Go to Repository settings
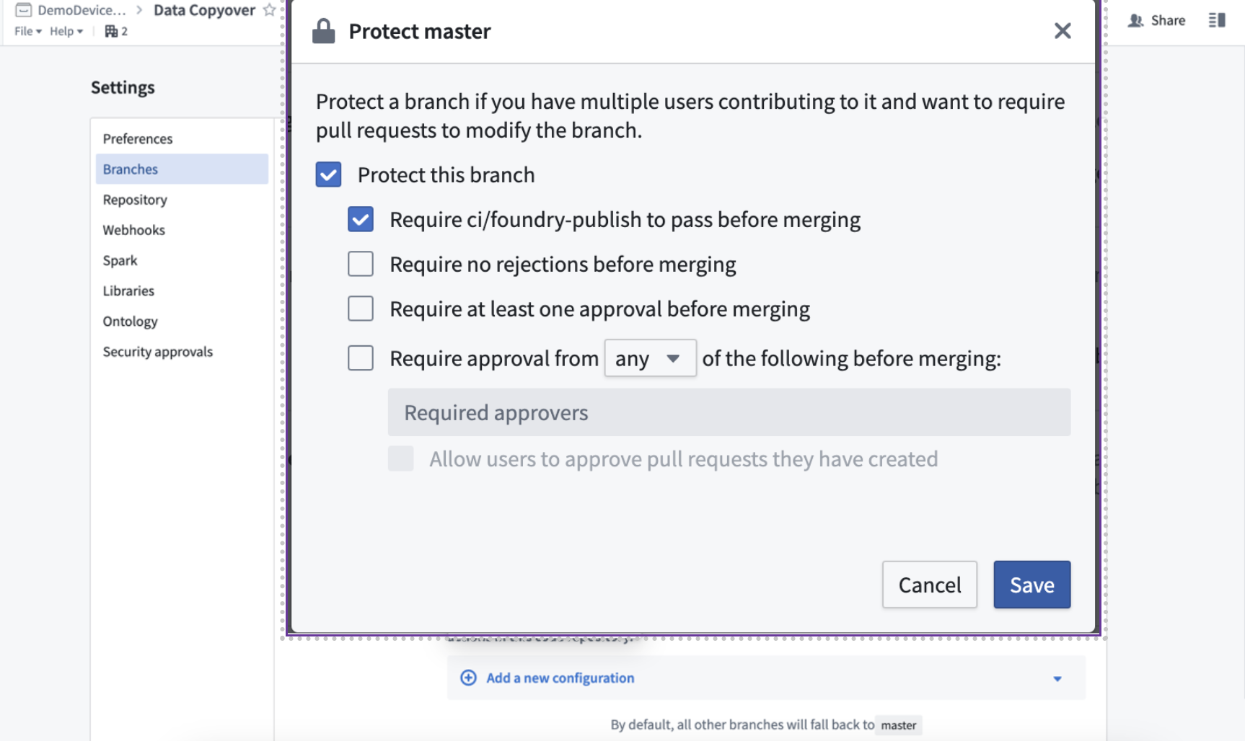Screen dimensions: 1245x741 (135, 200)
